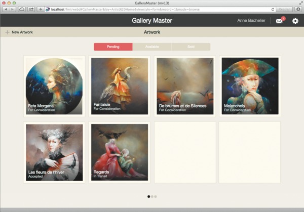Image resolution: width=304 pixels, height=212 pixels.
Task: Click the localhost URL address field
Action: click(x=158, y=9)
